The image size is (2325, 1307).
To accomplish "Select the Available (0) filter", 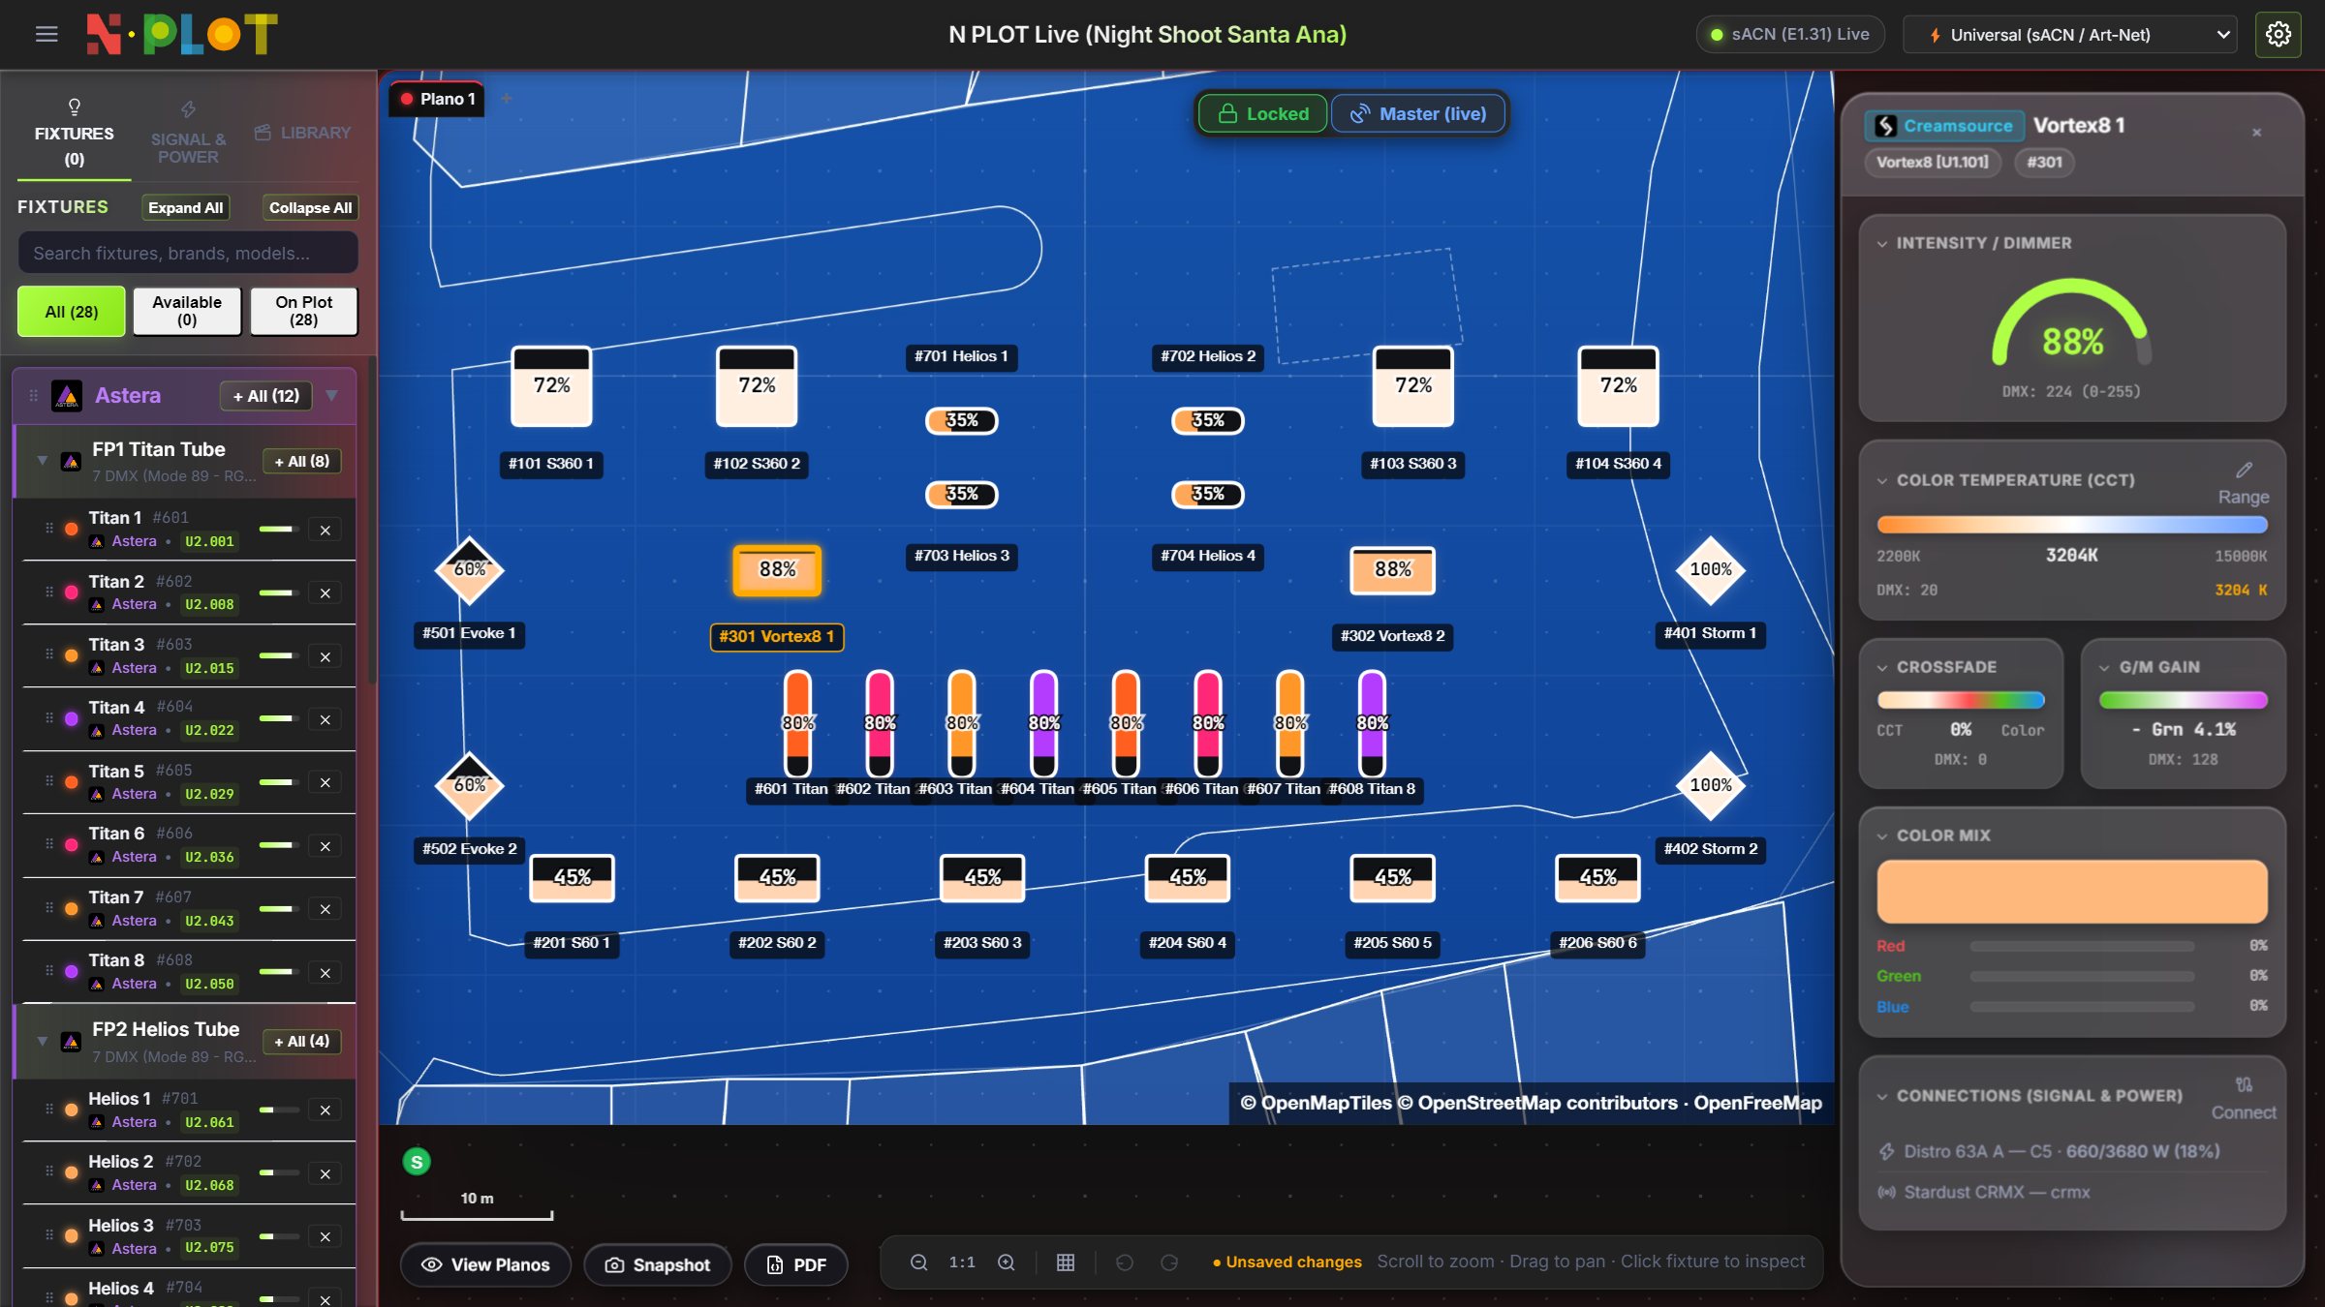I will tap(187, 312).
